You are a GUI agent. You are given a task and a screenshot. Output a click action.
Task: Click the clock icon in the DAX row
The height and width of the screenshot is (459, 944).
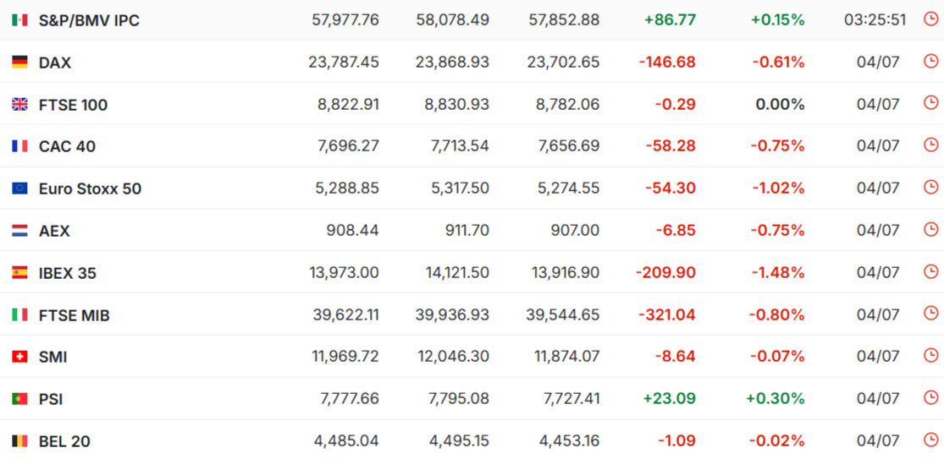(930, 61)
